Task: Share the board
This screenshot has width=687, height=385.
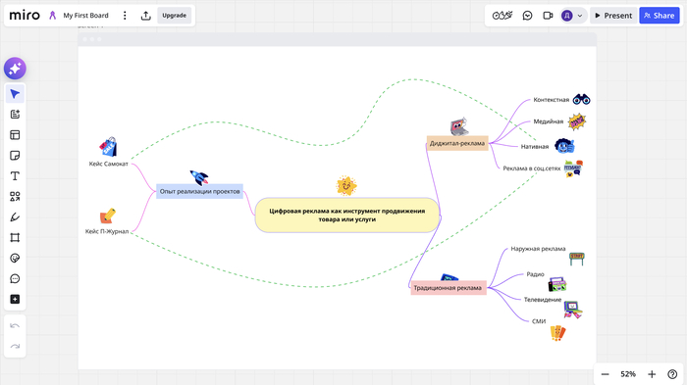Action: [660, 16]
